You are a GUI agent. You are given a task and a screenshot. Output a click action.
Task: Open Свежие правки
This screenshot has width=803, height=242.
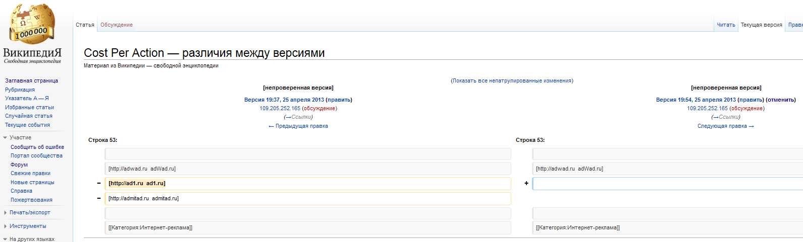point(30,173)
